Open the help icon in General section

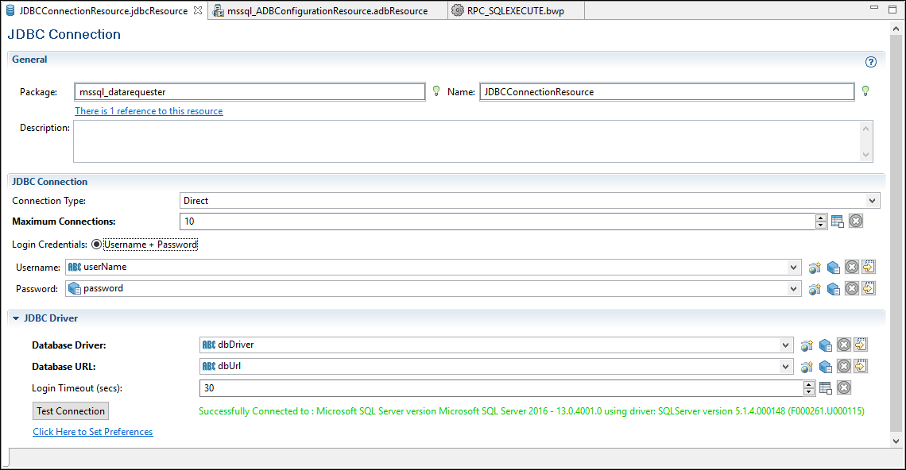871,62
